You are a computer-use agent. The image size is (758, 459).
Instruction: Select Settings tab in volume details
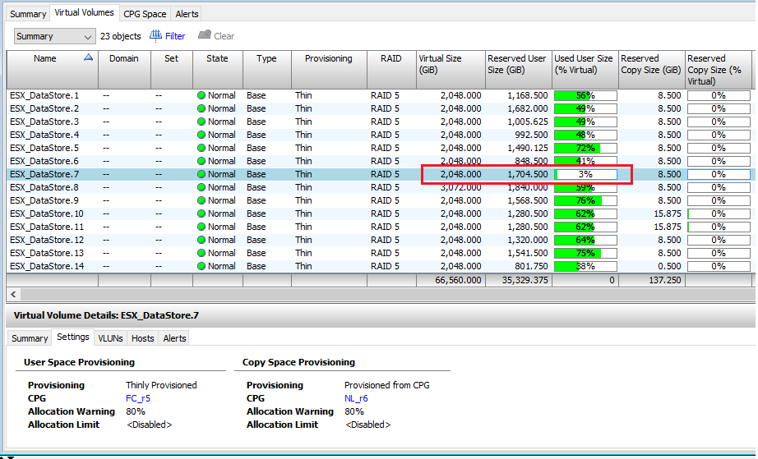pos(73,337)
